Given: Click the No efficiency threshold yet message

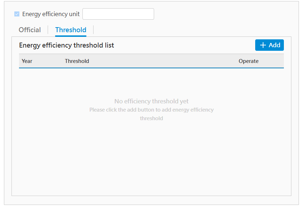Looking at the screenshot, I should coord(151,101).
